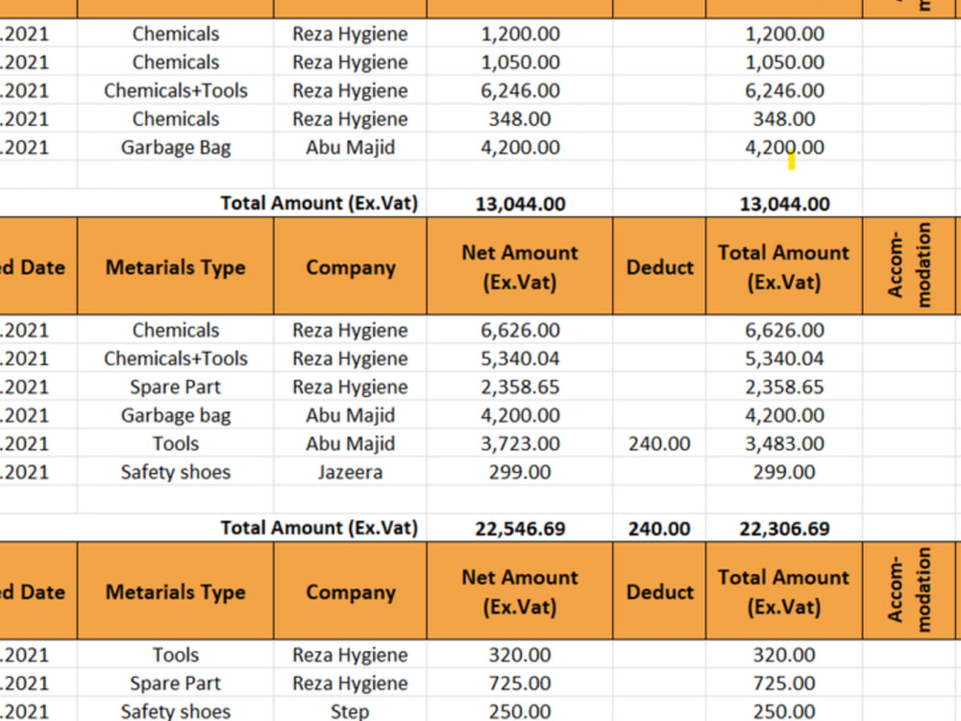Select Total Amount cell showing 348.00
Screen dimensions: 961x721
tap(784, 119)
